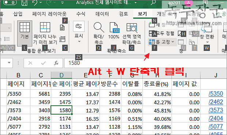Select column C header
This screenshot has height=135, width=227.
(41, 75)
